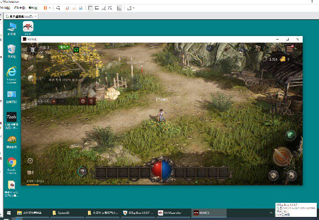Click the third VM layout view icon
The height and width of the screenshot is (220, 319).
coord(103,8)
